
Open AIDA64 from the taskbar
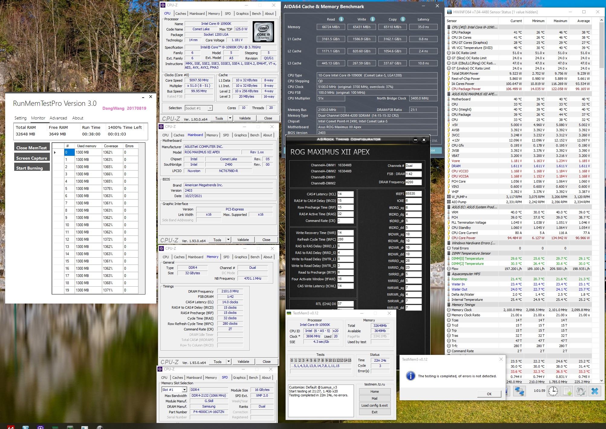point(11,427)
